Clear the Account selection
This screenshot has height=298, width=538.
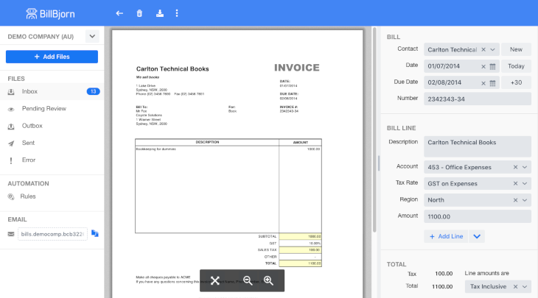tap(515, 167)
